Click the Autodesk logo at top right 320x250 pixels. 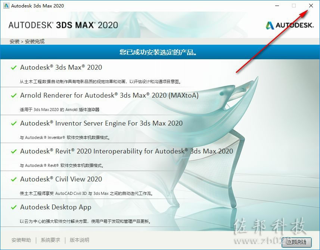click(x=290, y=25)
